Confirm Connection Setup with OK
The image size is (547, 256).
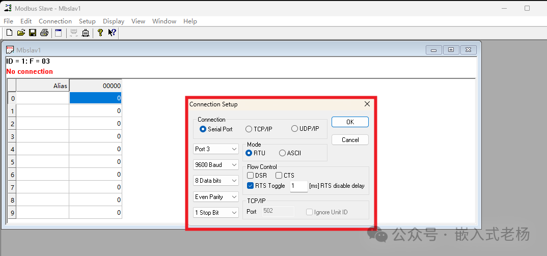pyautogui.click(x=350, y=122)
